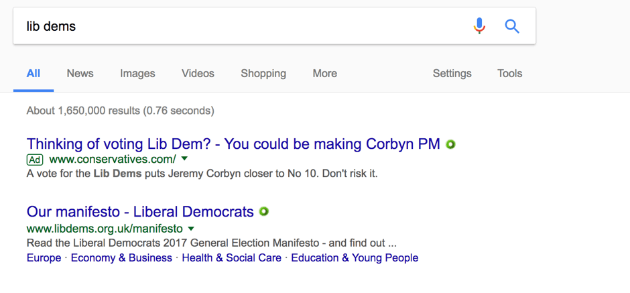Select the All results tab

coord(34,74)
